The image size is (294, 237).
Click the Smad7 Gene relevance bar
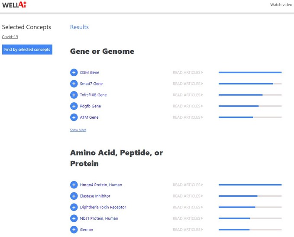click(x=250, y=84)
